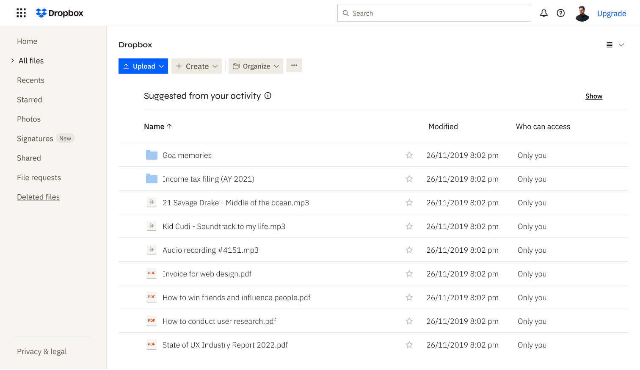The height and width of the screenshot is (370, 640).
Task: Click the info icon beside Suggested from your activity
Action: point(268,96)
